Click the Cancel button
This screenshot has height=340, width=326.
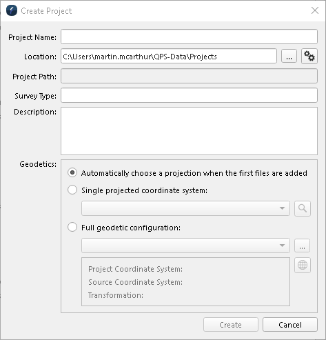tap(290, 325)
